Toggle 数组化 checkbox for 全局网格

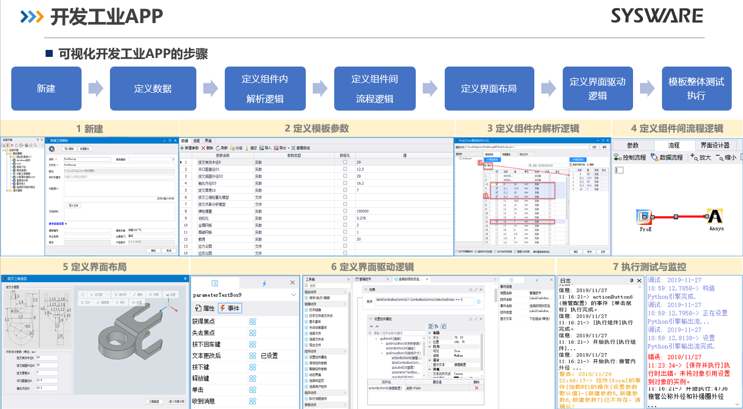(x=344, y=225)
